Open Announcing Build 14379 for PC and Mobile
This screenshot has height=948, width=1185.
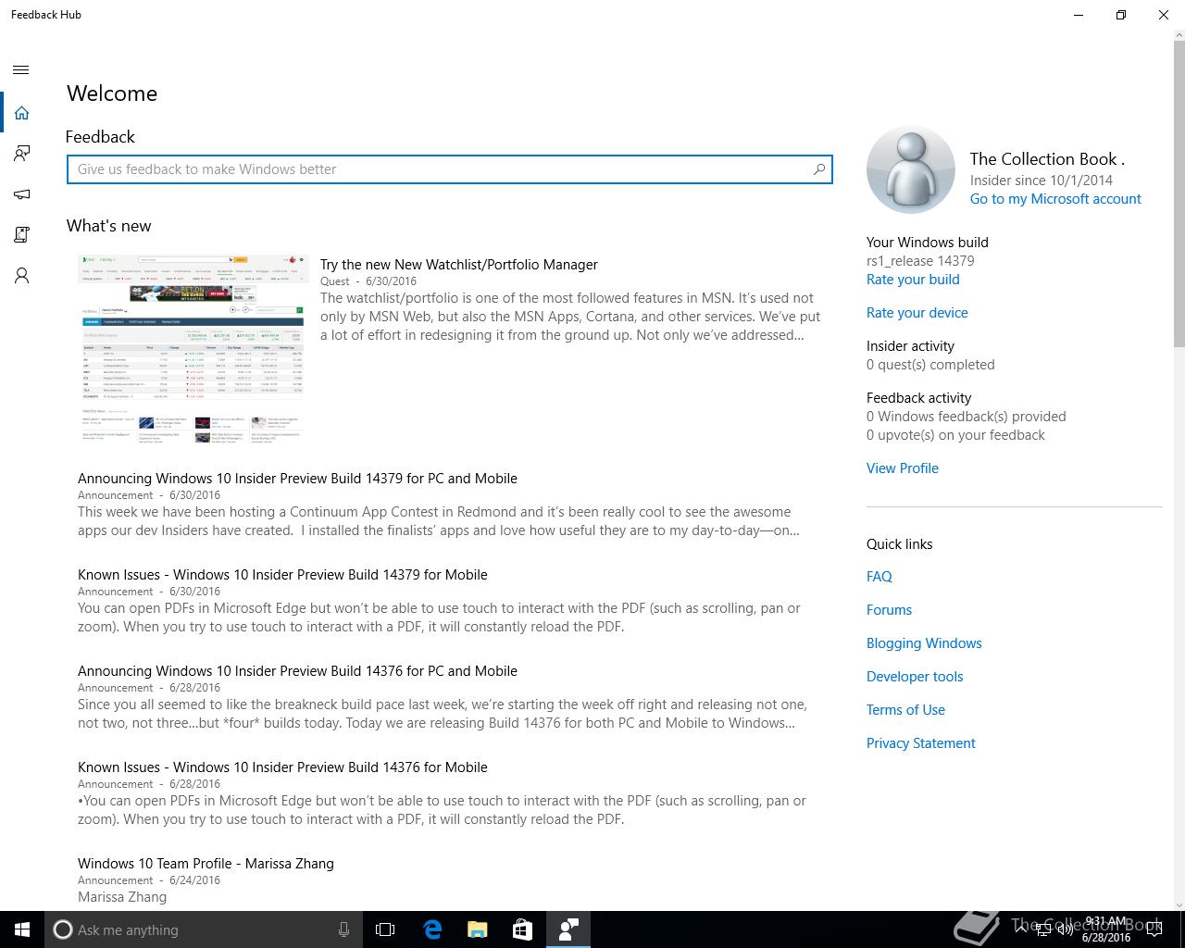[297, 479]
